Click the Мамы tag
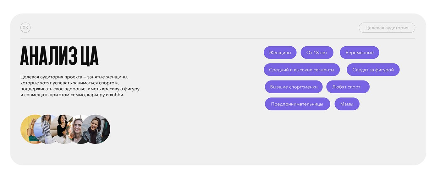 [x=347, y=104]
